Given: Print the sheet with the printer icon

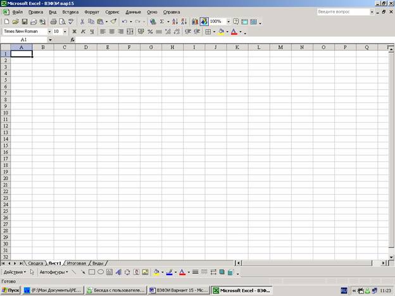Looking at the screenshot, I should click(x=53, y=22).
